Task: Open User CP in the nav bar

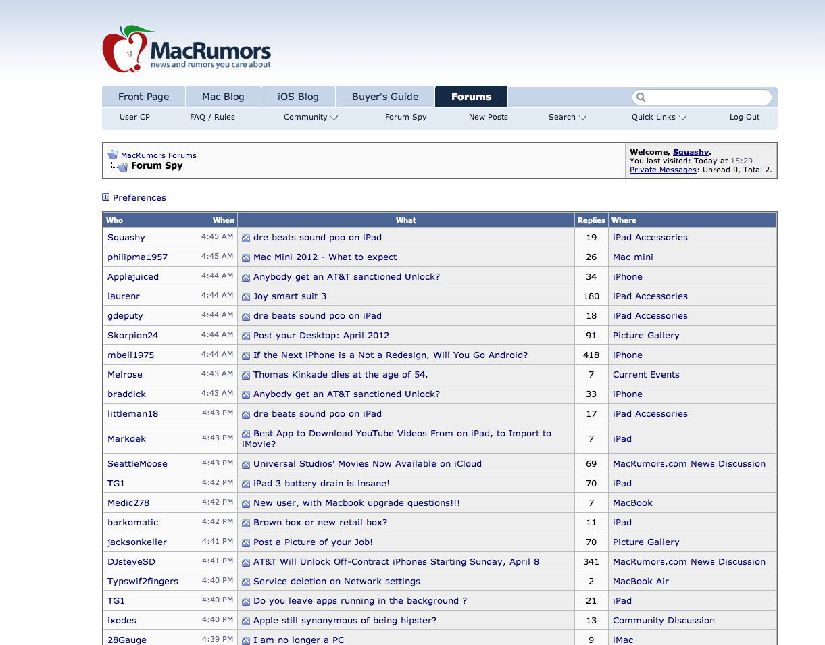Action: coord(134,117)
